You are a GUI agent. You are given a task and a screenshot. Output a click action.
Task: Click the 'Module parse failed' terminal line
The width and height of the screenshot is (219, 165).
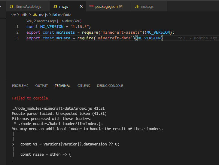(59, 114)
